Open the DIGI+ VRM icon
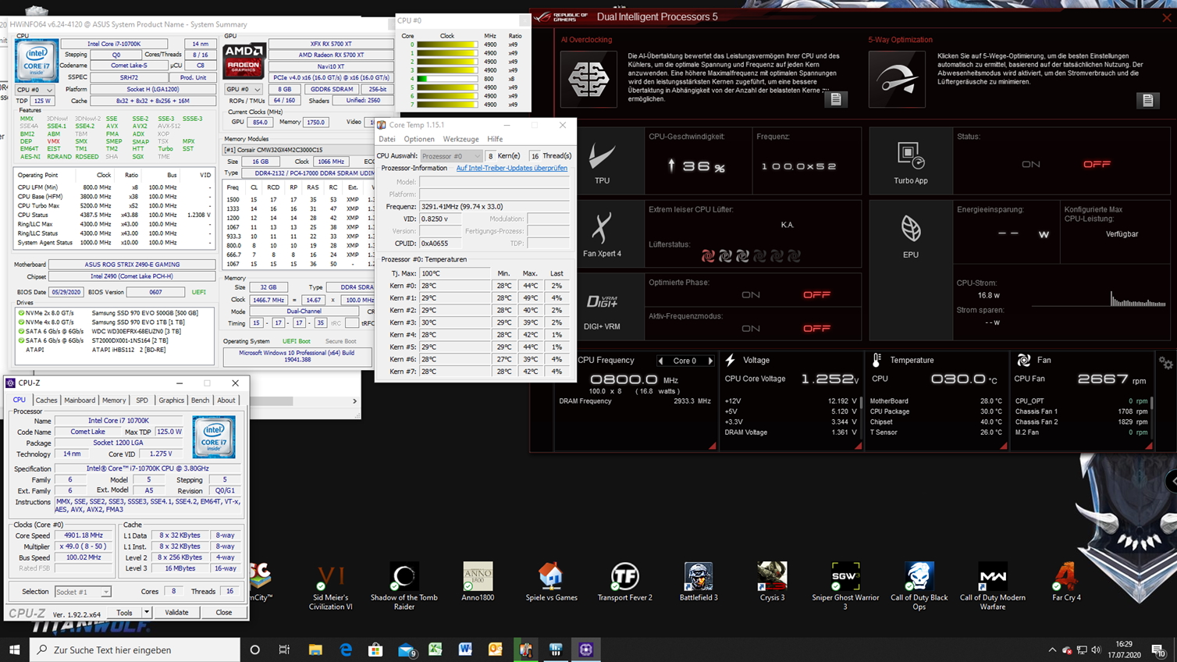This screenshot has height=662, width=1177. point(602,301)
